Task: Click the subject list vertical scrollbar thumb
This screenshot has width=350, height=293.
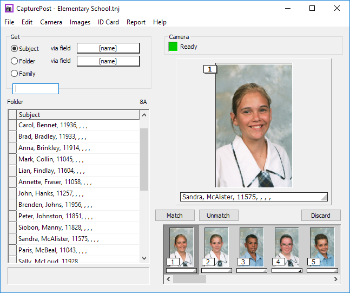Action: point(144,159)
